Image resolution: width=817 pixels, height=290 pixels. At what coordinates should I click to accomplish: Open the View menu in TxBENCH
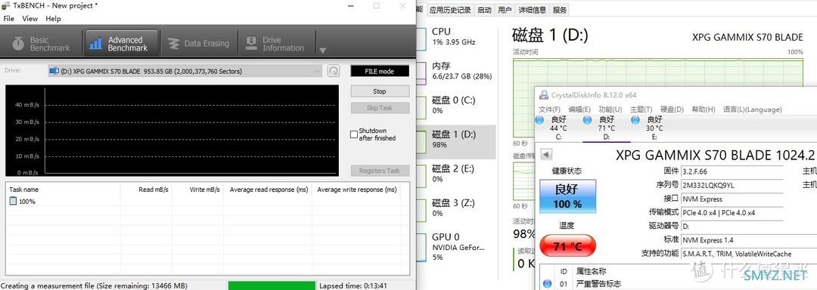pos(30,18)
